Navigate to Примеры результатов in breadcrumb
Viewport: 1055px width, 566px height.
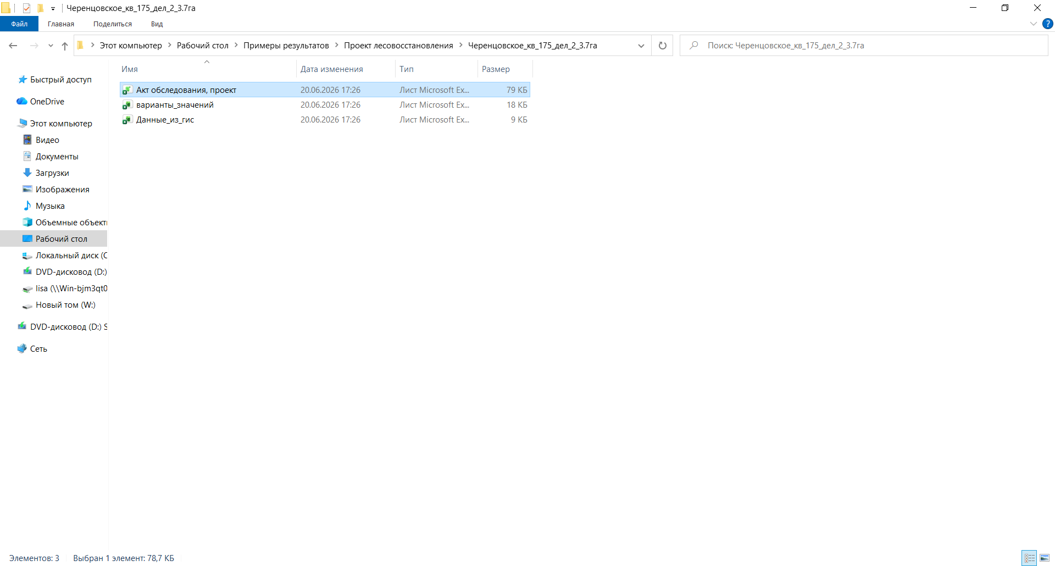click(286, 46)
